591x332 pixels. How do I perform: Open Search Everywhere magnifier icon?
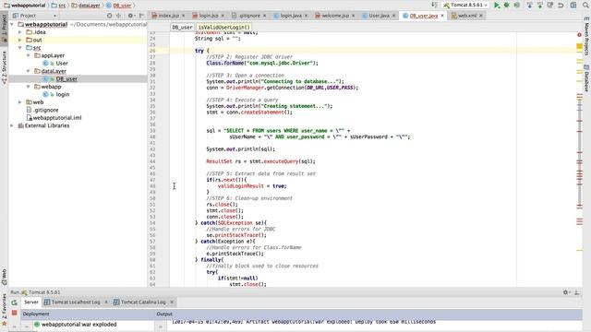coord(585,6)
